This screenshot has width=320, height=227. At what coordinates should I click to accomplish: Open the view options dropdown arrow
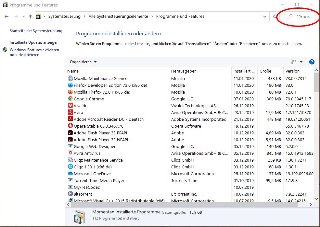301,62
